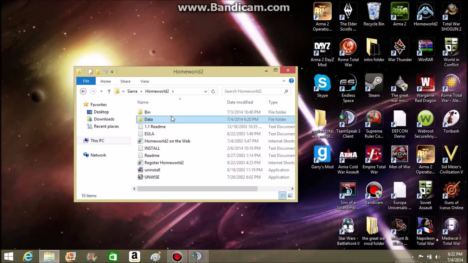Image resolution: width=468 pixels, height=263 pixels.
Task: Select Register Homeworld2 shortcut file
Action: [x=216, y=163]
